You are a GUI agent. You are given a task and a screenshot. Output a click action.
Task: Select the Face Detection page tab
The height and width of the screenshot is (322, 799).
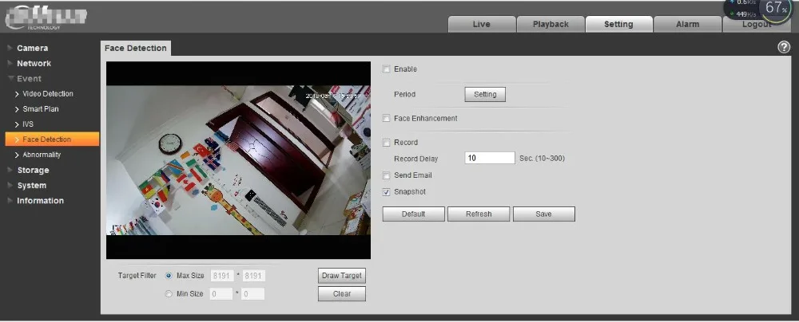pos(136,49)
